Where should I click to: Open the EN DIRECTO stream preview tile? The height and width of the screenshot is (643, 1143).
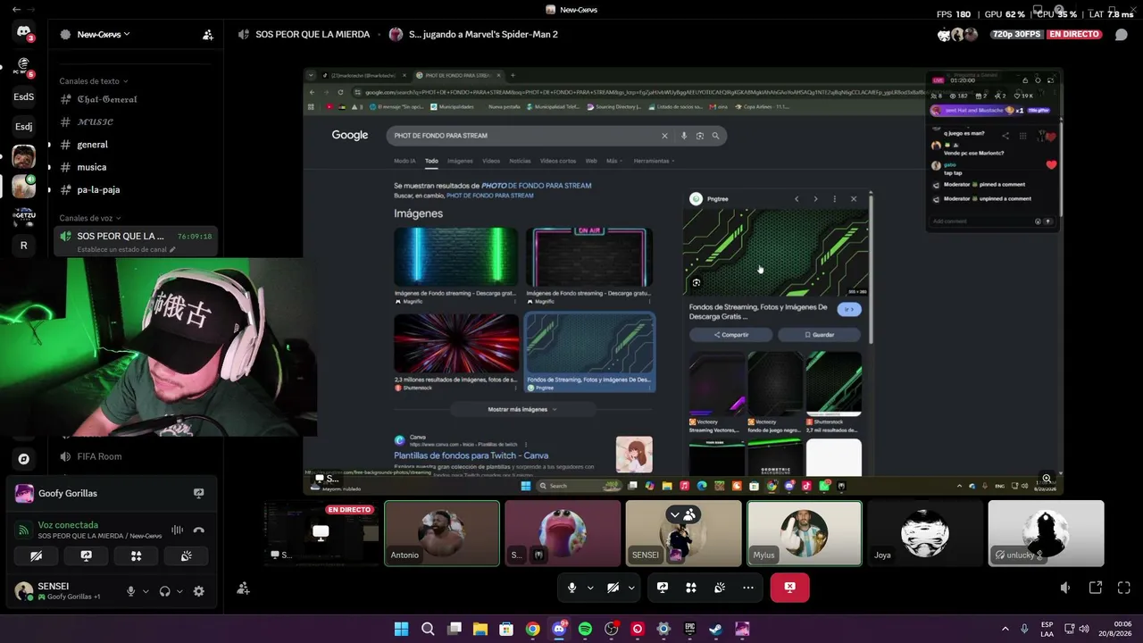pos(321,533)
